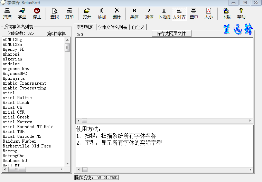Click the preview pane scroll-left arrow
262x182 pixels.
point(79,121)
